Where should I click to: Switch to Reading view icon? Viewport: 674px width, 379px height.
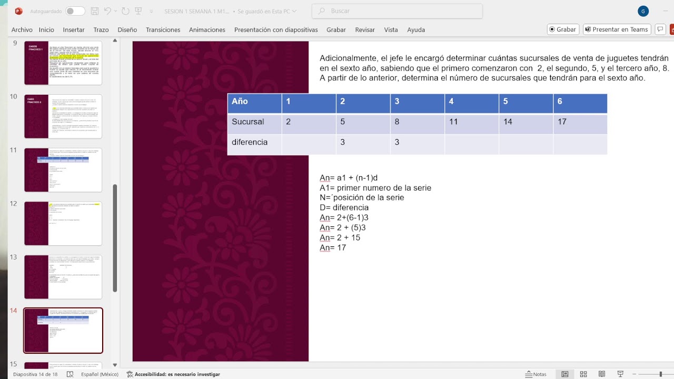[x=602, y=374]
